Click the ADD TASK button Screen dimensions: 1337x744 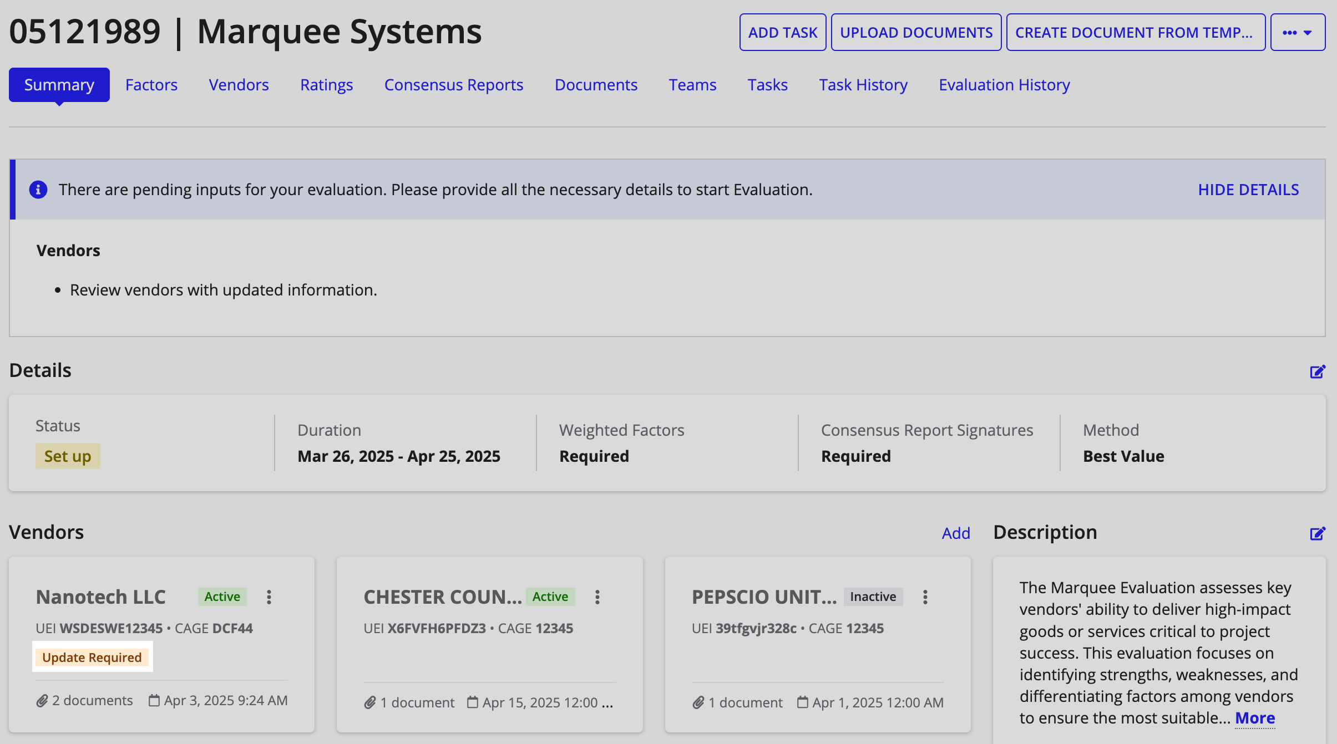(783, 33)
